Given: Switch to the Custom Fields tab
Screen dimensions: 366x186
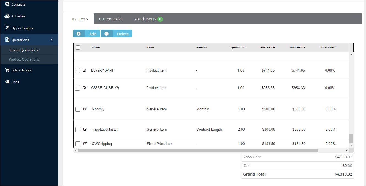Looking at the screenshot, I should click(111, 19).
